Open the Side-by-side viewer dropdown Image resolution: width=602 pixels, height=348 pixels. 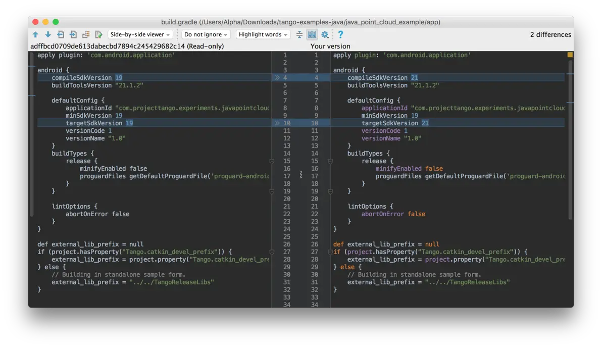pyautogui.click(x=140, y=34)
